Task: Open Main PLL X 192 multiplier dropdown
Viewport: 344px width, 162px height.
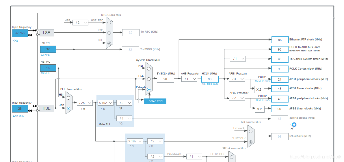Action: point(105,103)
